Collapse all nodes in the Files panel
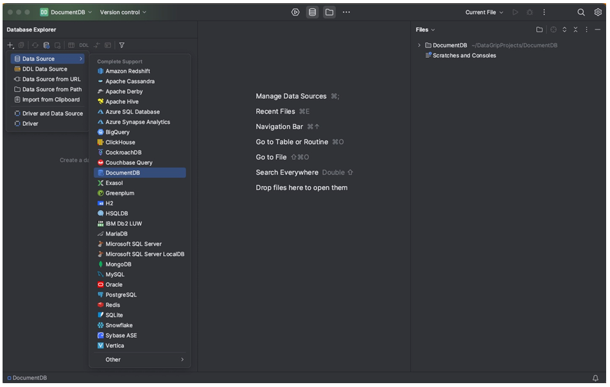The height and width of the screenshot is (387, 610). 575,30
